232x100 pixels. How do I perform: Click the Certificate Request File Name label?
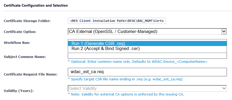click(x=30, y=74)
